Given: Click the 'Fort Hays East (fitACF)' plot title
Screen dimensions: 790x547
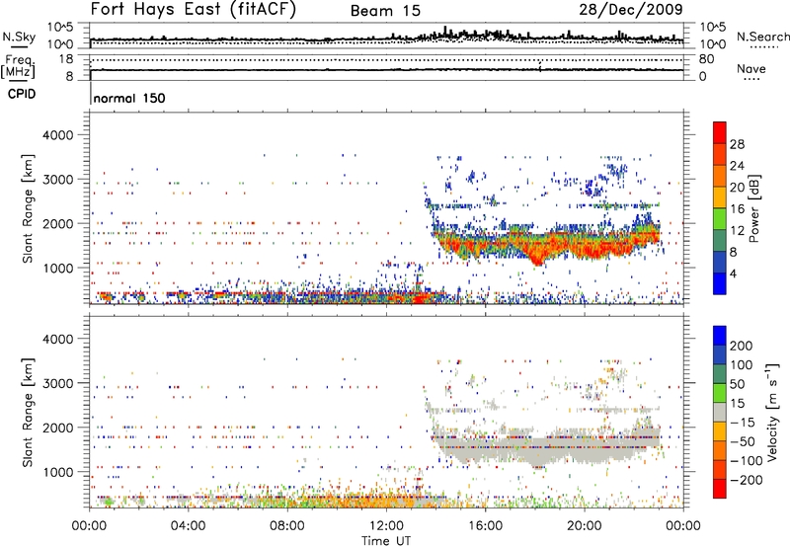Looking at the screenshot, I should coord(194,9).
